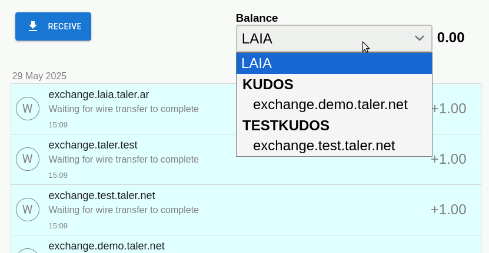Click the W pending icon for exchange.laia.taler.ar
The width and height of the screenshot is (489, 253).
click(27, 109)
